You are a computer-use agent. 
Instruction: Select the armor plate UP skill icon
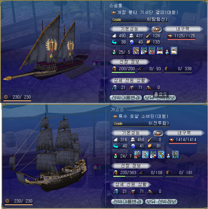point(175,154)
